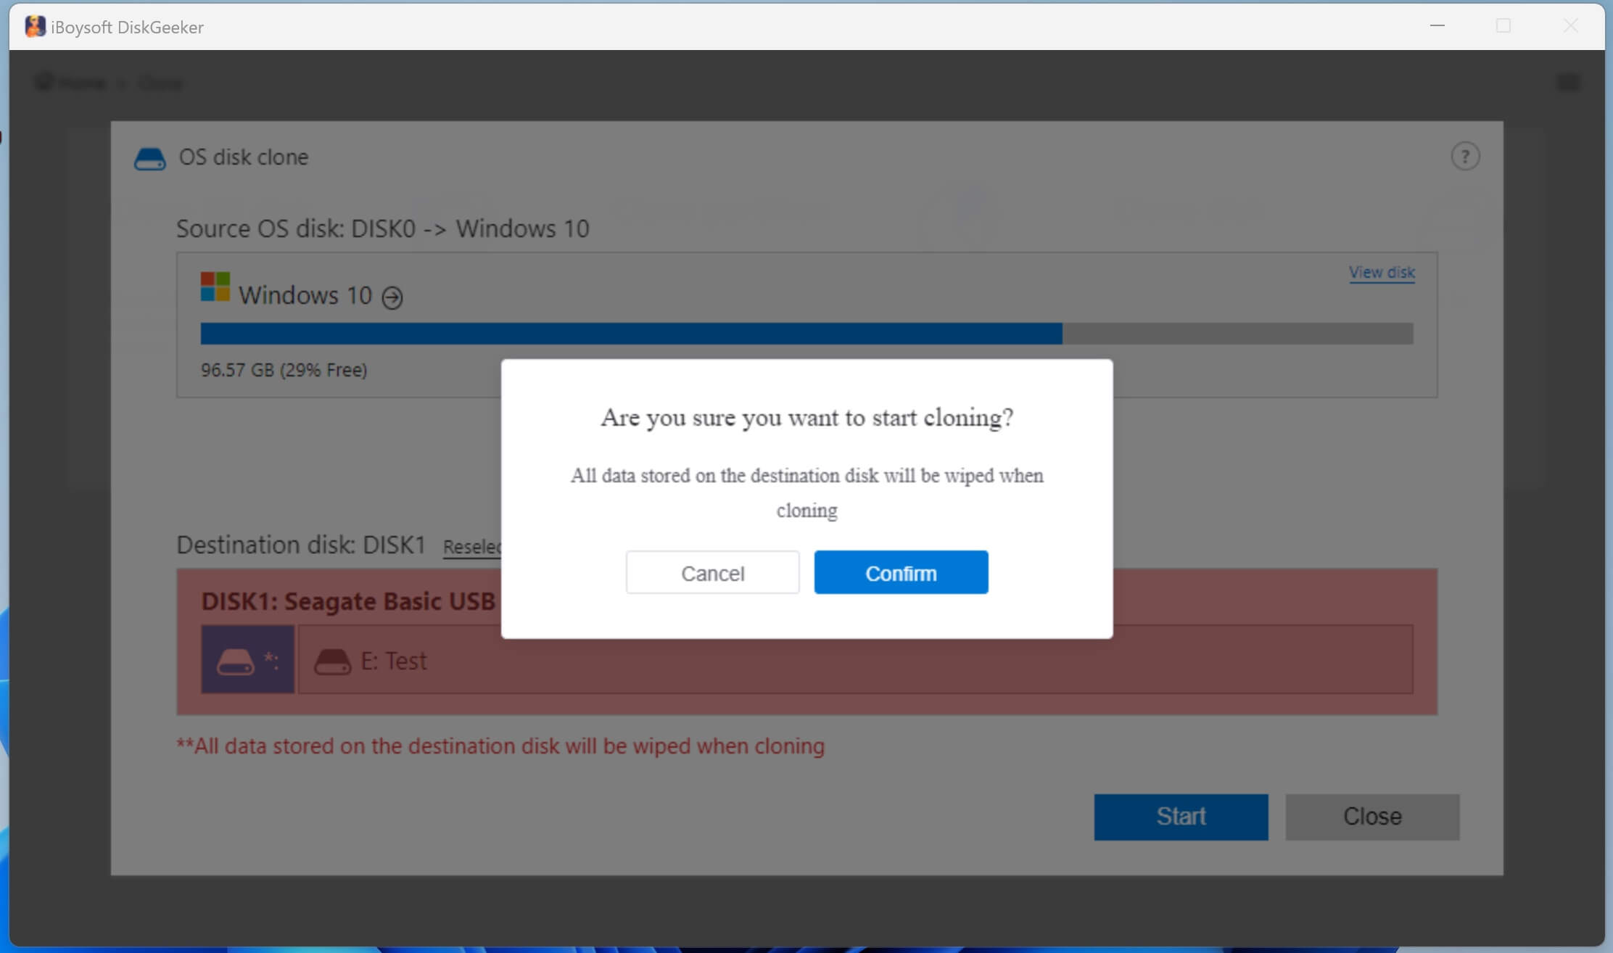Image resolution: width=1613 pixels, height=953 pixels.
Task: Open the hamburger menu at top right
Action: click(1568, 83)
